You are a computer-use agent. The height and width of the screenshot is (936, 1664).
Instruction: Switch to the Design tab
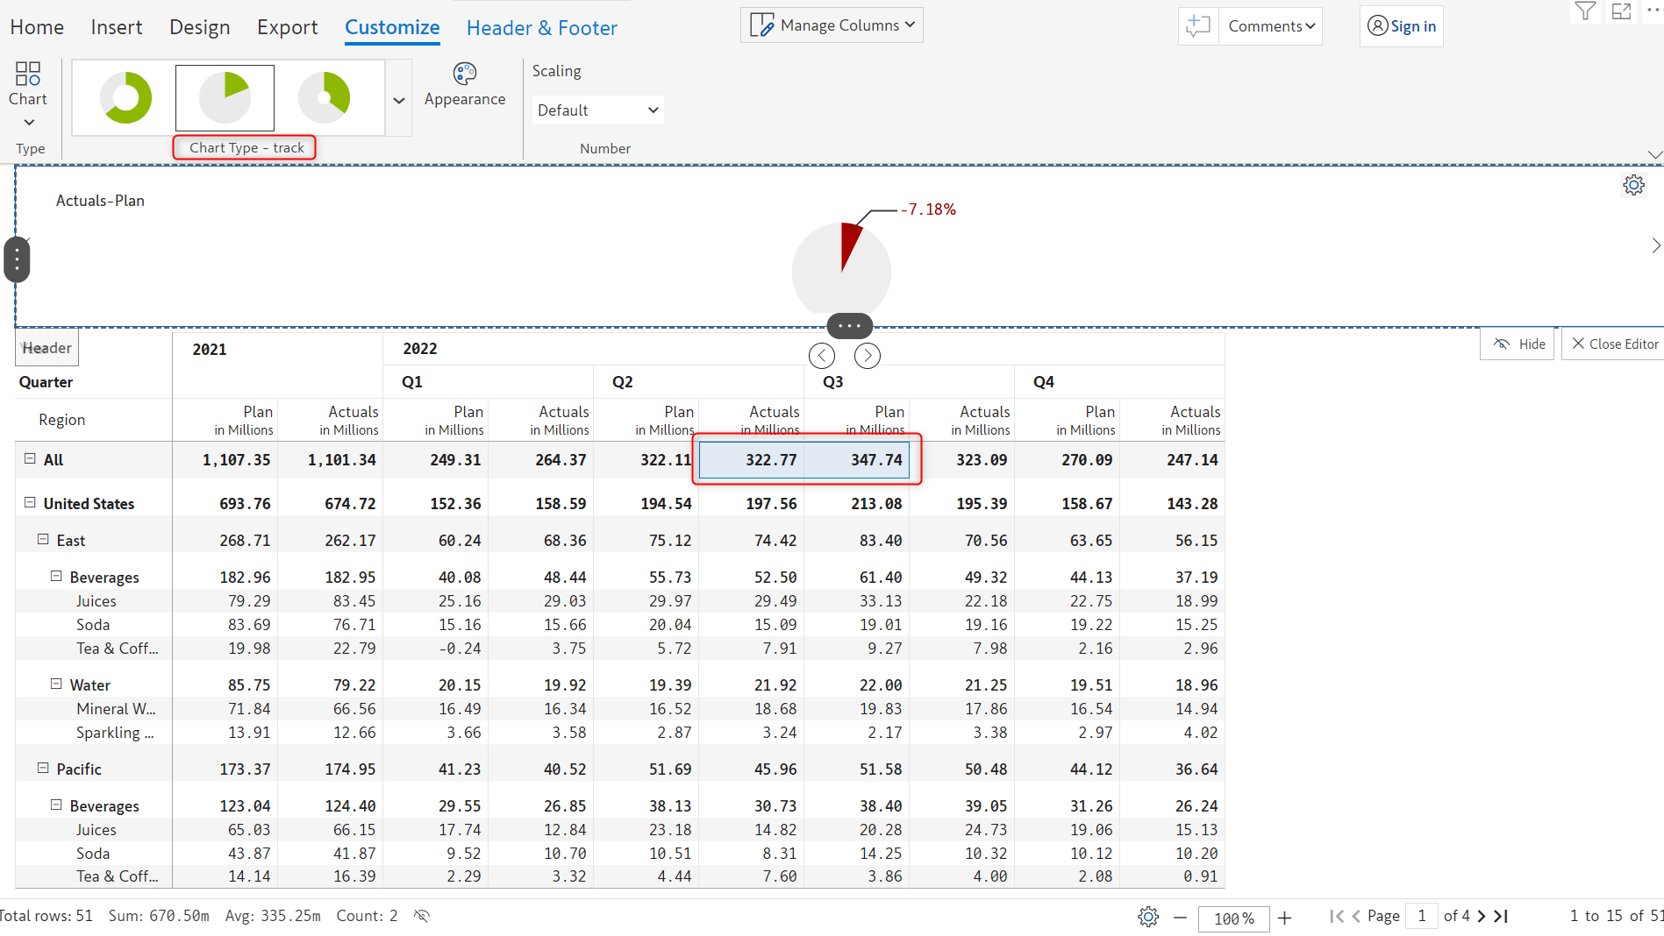click(199, 27)
